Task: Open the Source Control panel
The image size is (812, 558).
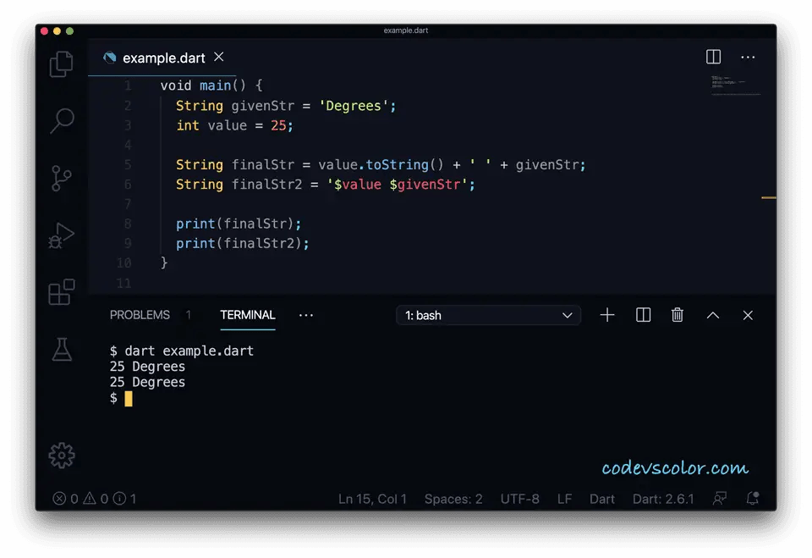Action: 61,178
